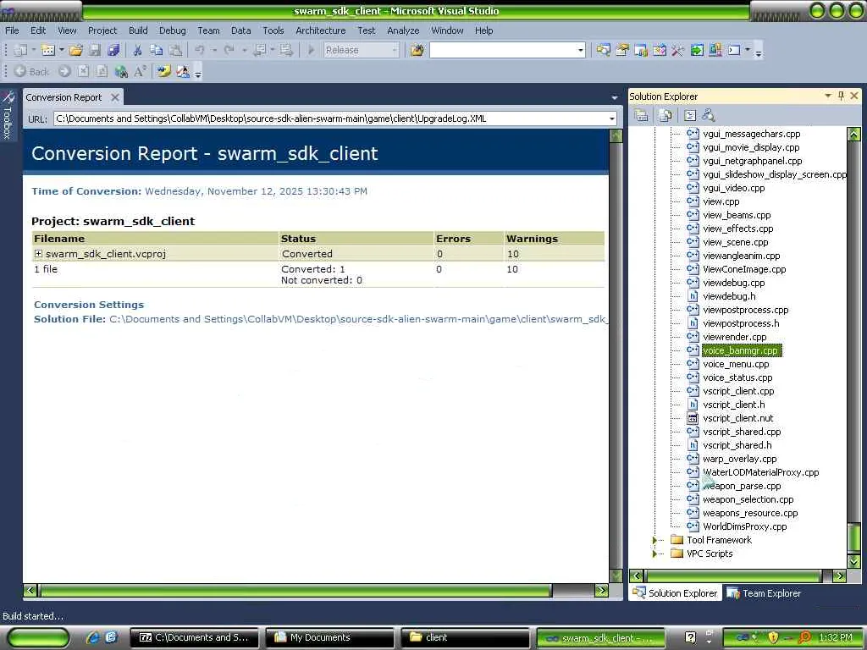This screenshot has width=867, height=650.
Task: Click the report horizontal scrollbar thumb
Action: pyautogui.click(x=295, y=591)
